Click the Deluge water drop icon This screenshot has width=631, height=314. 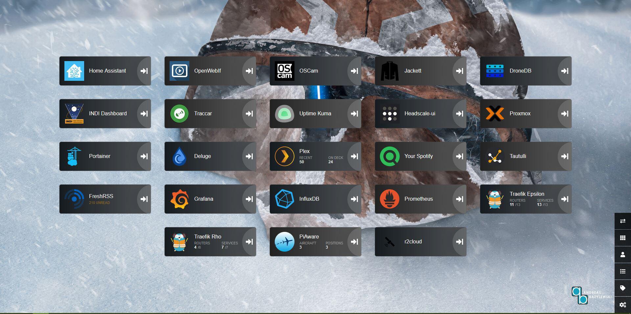(x=179, y=156)
